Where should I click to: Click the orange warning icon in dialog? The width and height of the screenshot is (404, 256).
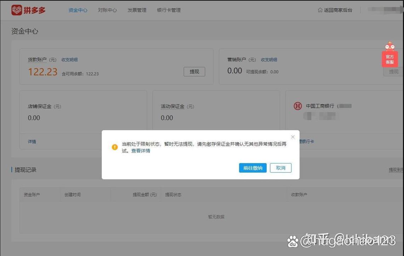pyautogui.click(x=115, y=147)
